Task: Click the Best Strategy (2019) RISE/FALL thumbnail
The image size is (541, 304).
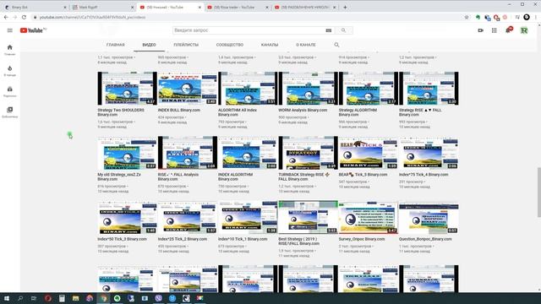Action: click(308, 217)
